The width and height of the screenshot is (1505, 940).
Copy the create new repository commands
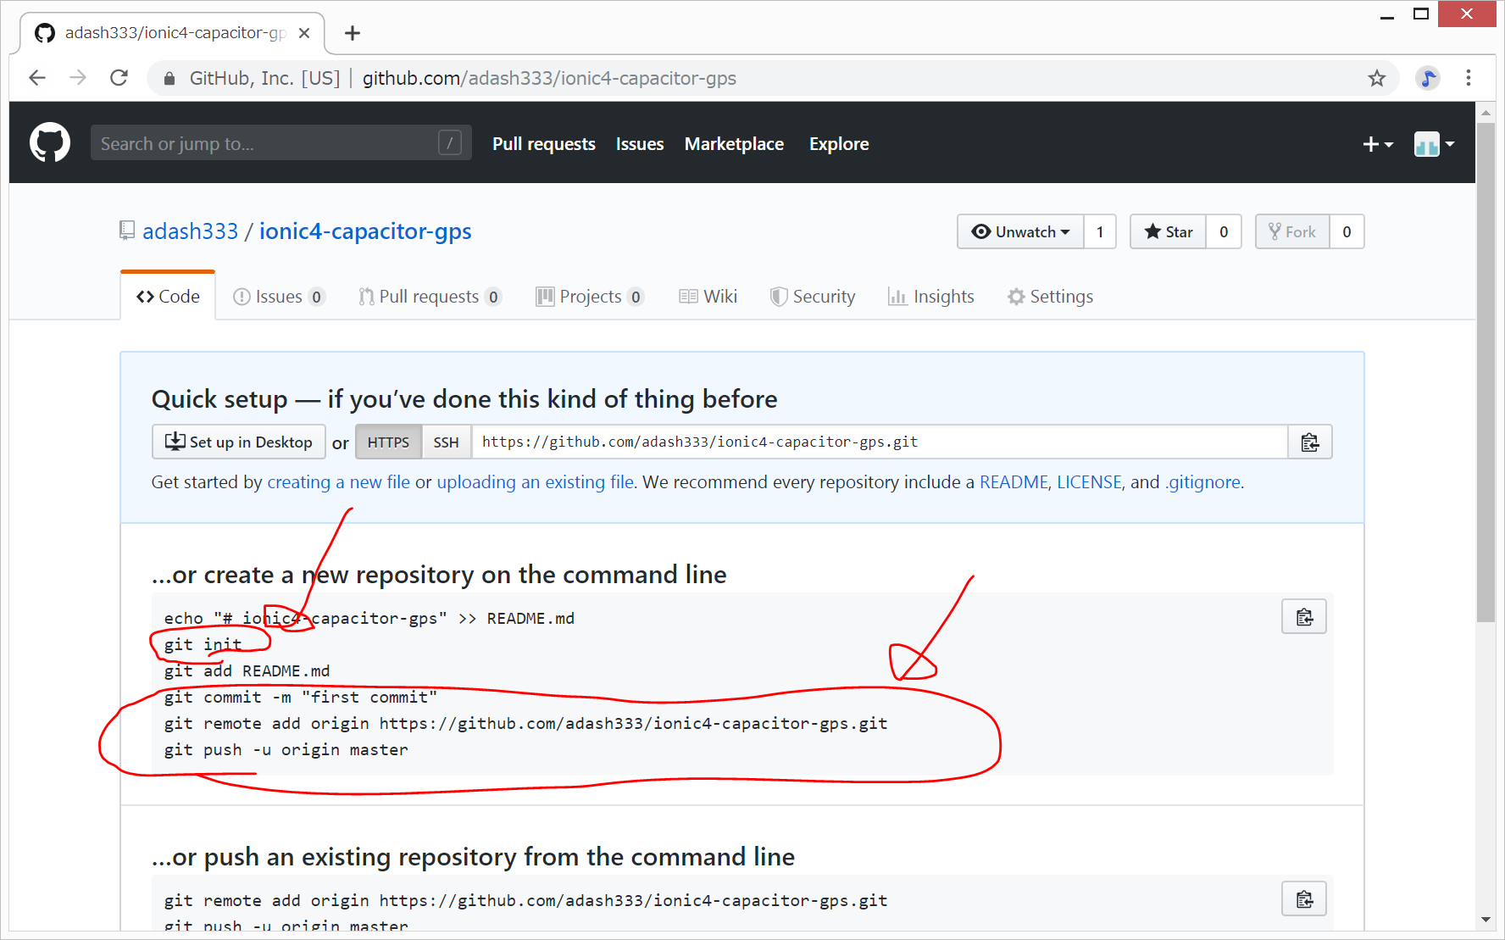[x=1303, y=617]
